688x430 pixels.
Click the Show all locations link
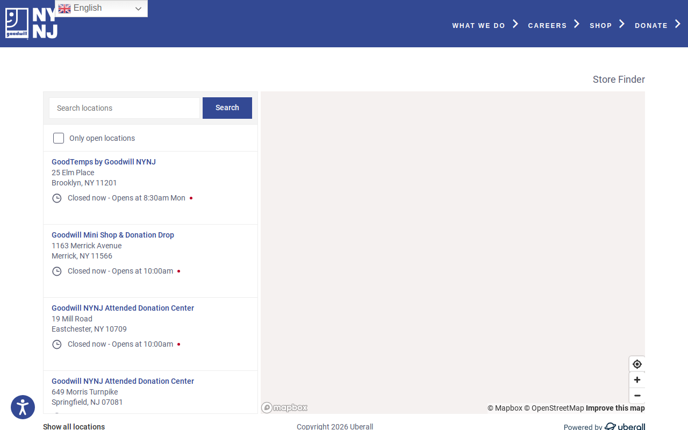pyautogui.click(x=74, y=426)
